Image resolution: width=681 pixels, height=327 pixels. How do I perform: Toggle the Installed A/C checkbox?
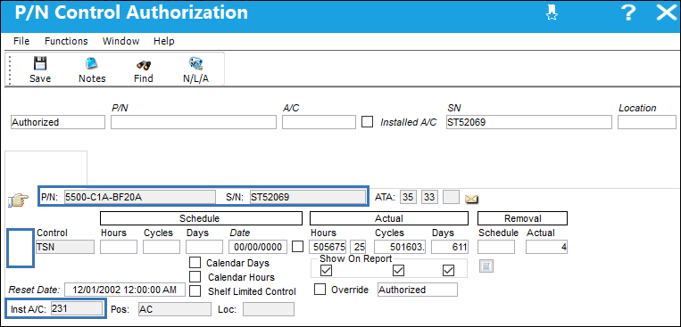click(368, 122)
